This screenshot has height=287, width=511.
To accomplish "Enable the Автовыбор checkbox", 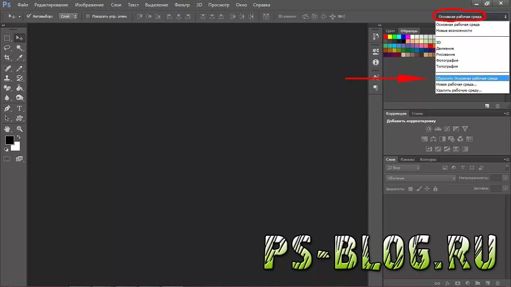I will tap(28, 16).
